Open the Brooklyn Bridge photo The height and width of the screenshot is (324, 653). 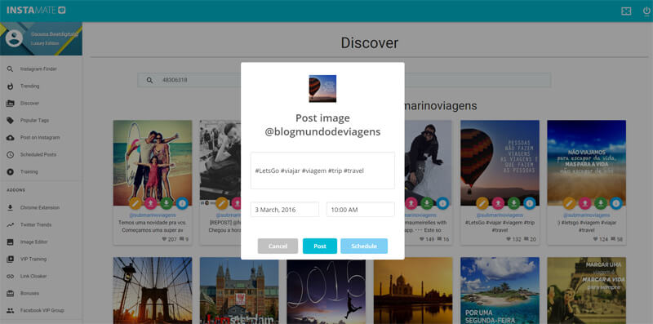pyautogui.click(x=153, y=291)
